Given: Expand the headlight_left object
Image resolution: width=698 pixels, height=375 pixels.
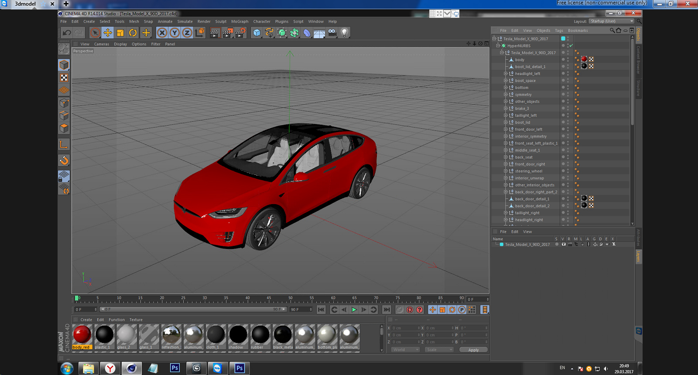Looking at the screenshot, I should coord(506,74).
